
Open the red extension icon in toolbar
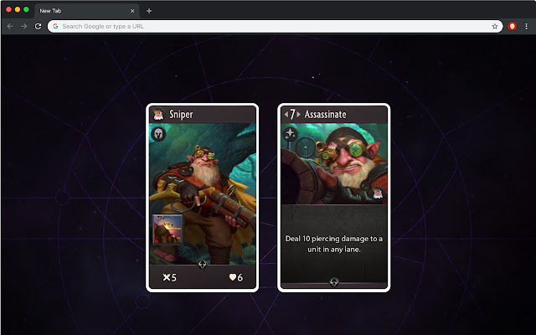tap(512, 26)
